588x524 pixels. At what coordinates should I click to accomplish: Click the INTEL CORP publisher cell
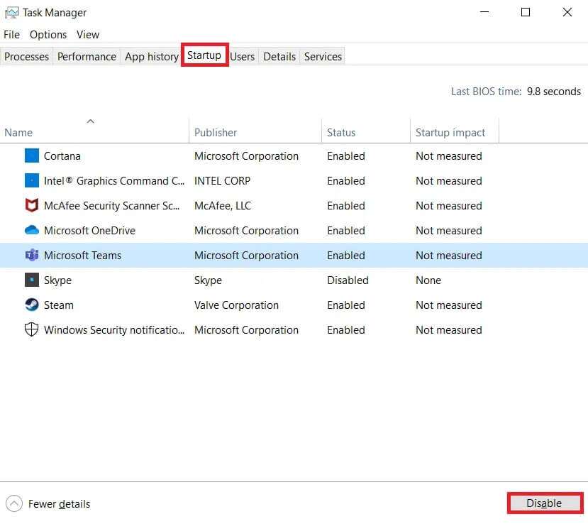pos(222,180)
